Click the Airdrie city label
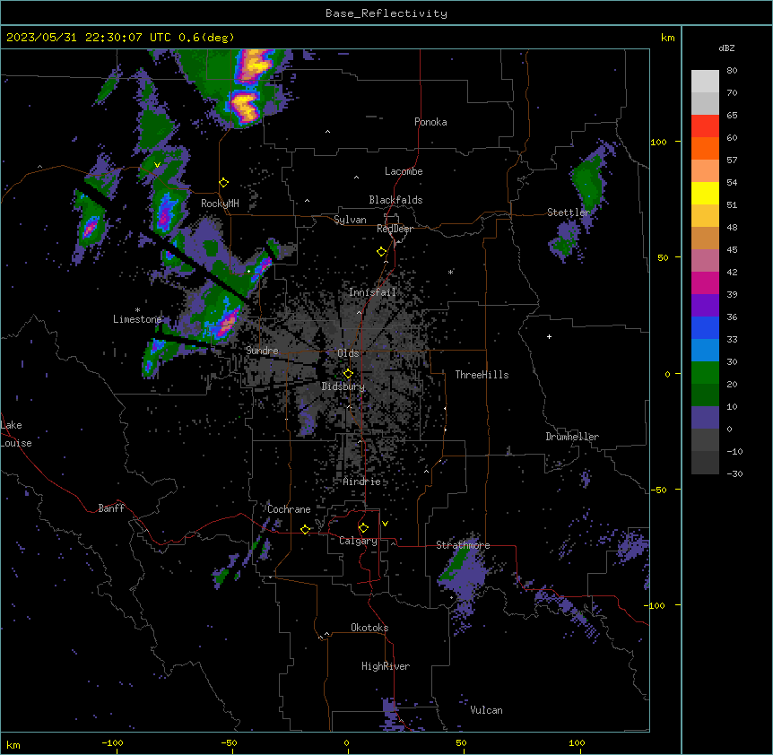Screen dimensions: 773x755 [x=362, y=482]
